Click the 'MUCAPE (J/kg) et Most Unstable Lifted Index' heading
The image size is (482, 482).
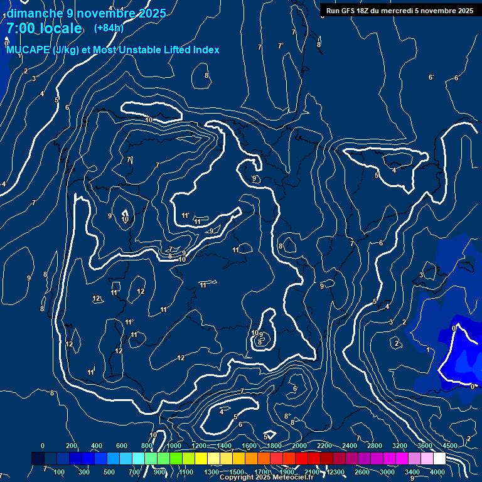113,50
